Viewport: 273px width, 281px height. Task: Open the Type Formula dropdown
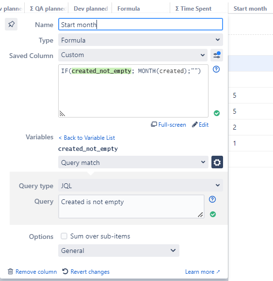(x=141, y=40)
